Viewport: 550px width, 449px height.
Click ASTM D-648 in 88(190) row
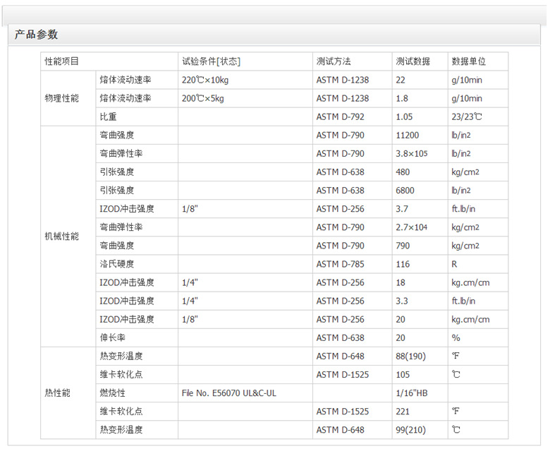coord(352,357)
